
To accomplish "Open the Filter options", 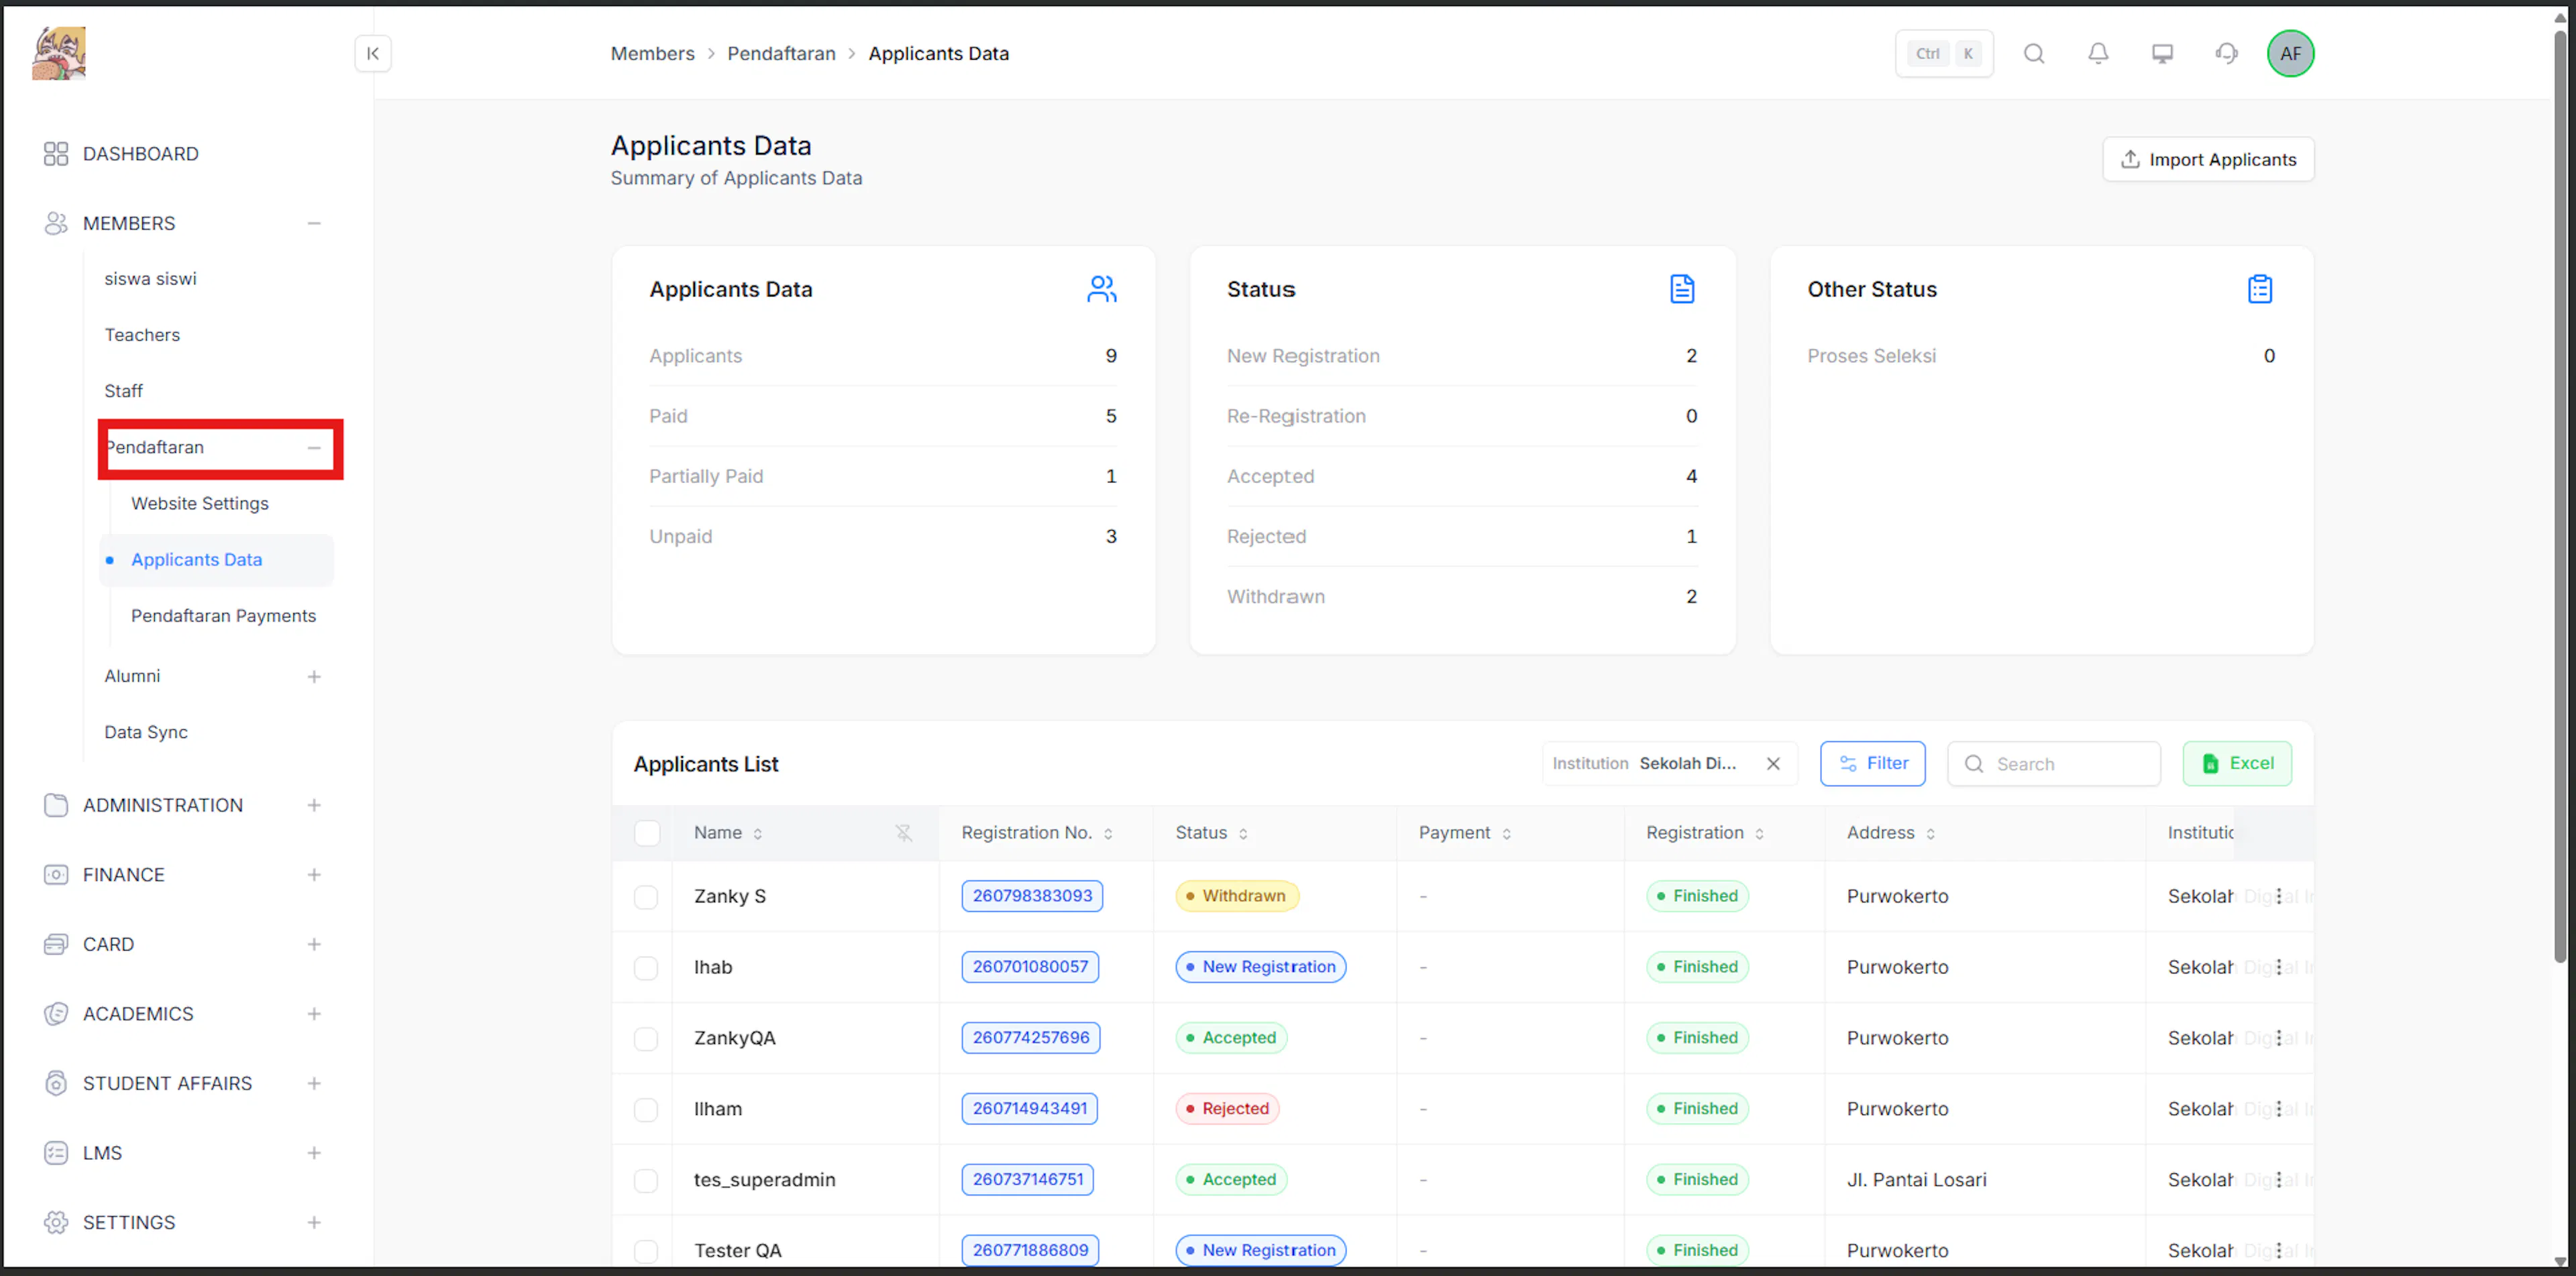I will (1873, 764).
